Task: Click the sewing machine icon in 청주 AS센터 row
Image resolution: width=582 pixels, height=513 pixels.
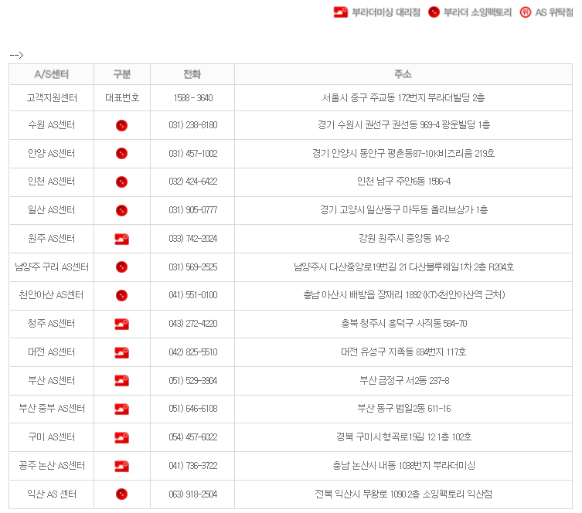Action: 122,324
